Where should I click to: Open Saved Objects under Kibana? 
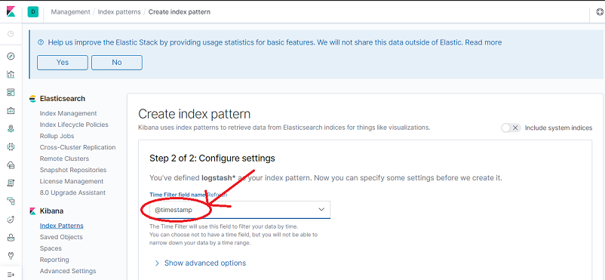61,237
